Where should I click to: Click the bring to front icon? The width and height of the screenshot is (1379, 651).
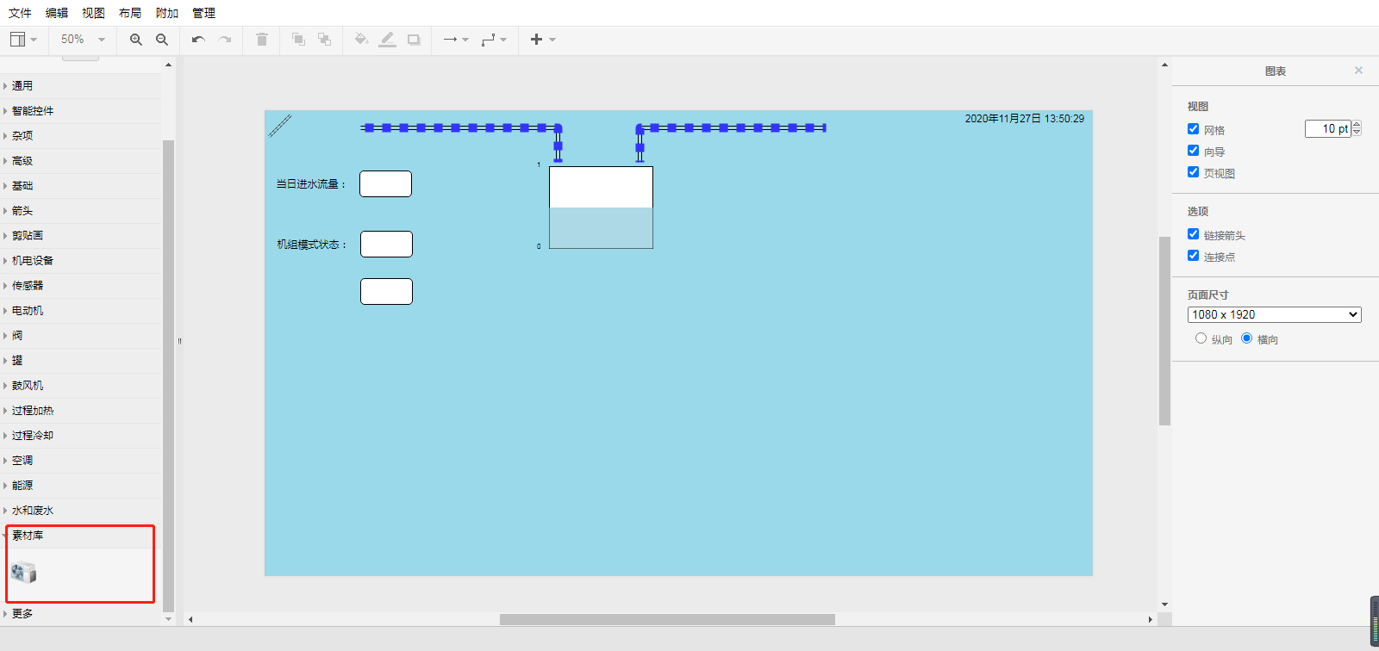point(298,40)
